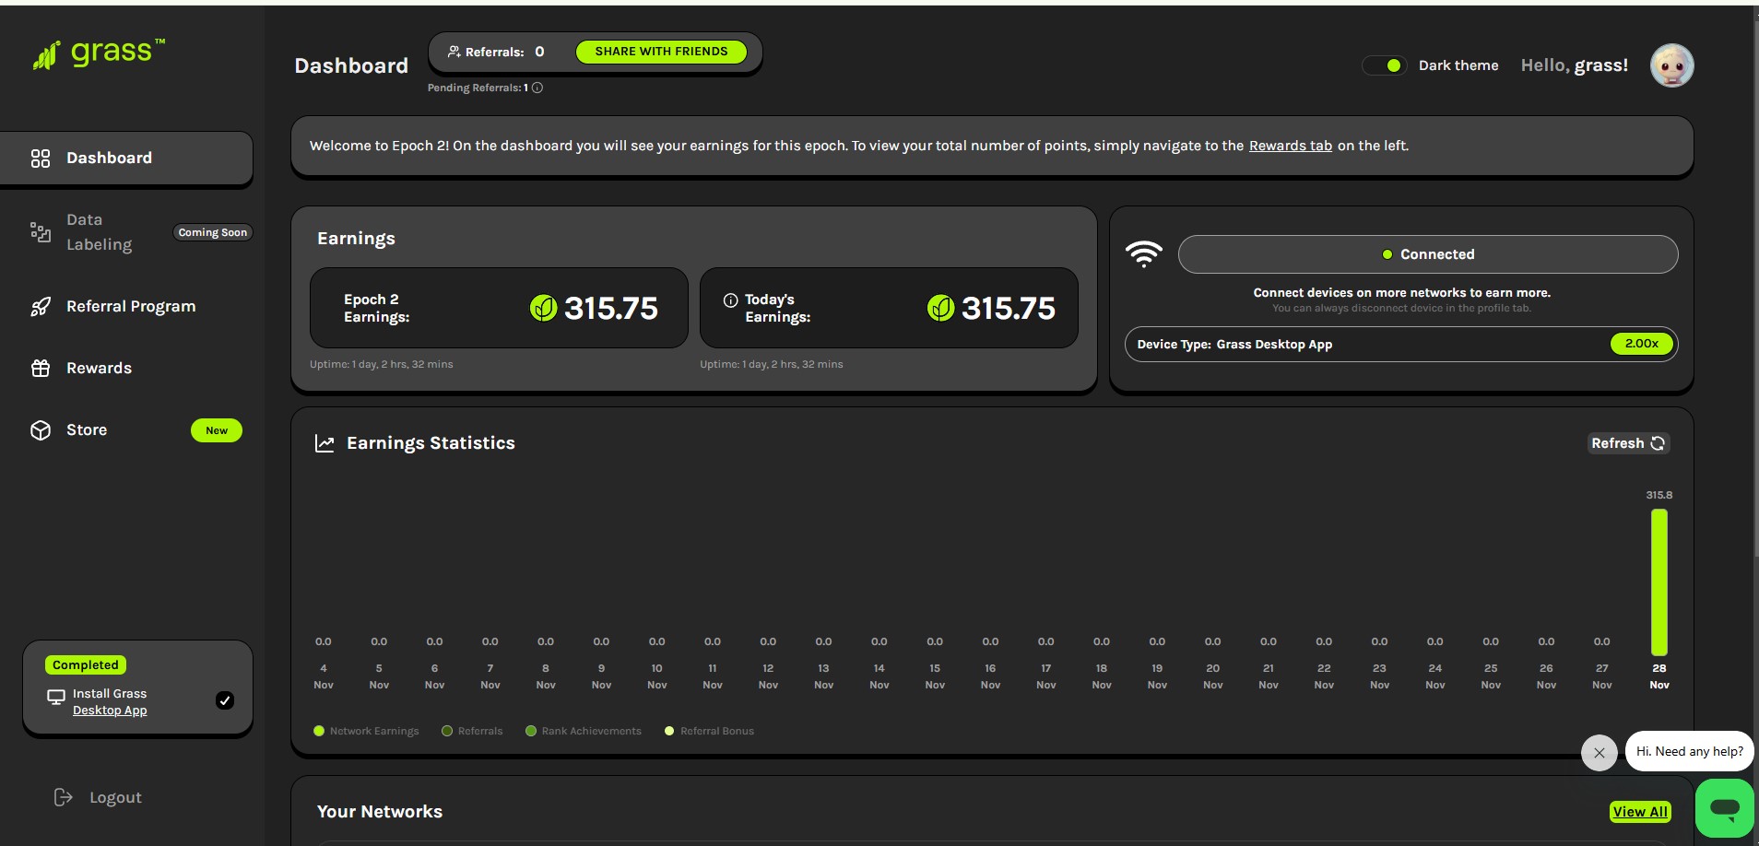Click the Today's Earnings info icon
This screenshot has width=1759, height=846.
731,300
